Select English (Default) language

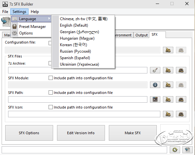point(74,25)
